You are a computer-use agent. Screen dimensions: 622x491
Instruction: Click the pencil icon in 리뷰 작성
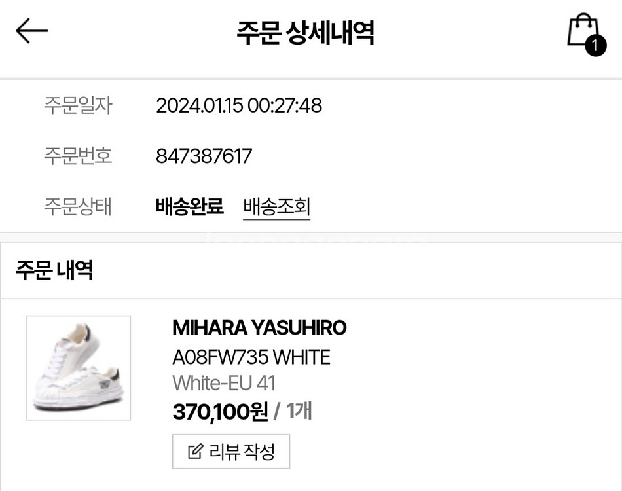click(x=195, y=452)
